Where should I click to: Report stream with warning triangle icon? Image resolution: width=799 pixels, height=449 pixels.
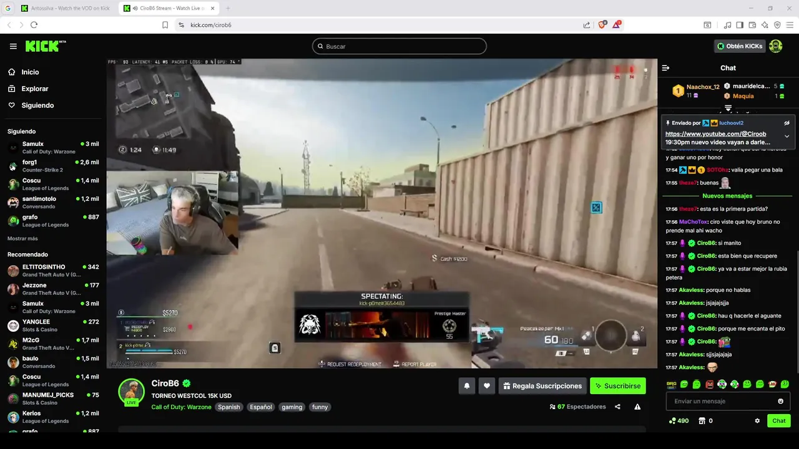637,407
